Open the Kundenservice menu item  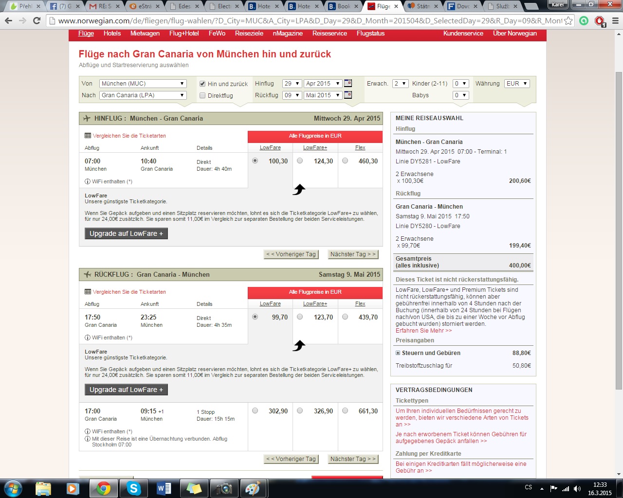(463, 34)
